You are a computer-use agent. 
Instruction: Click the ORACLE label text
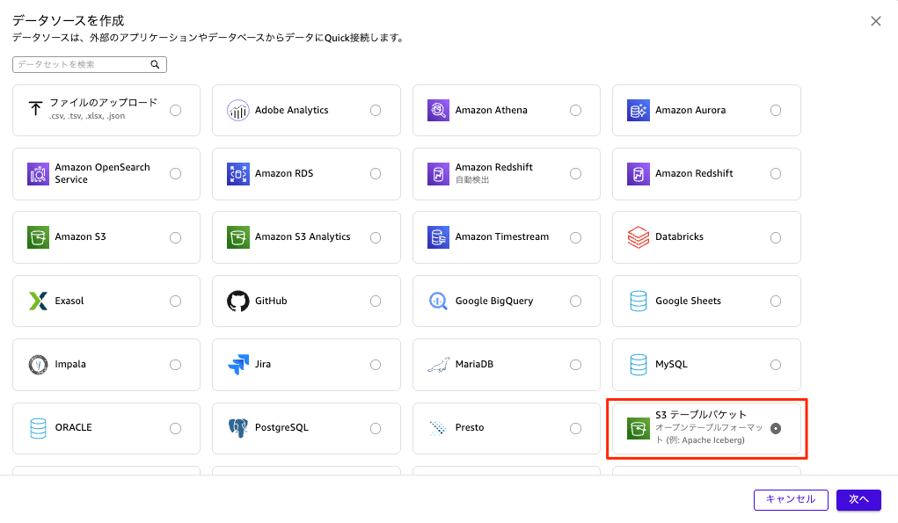73,427
